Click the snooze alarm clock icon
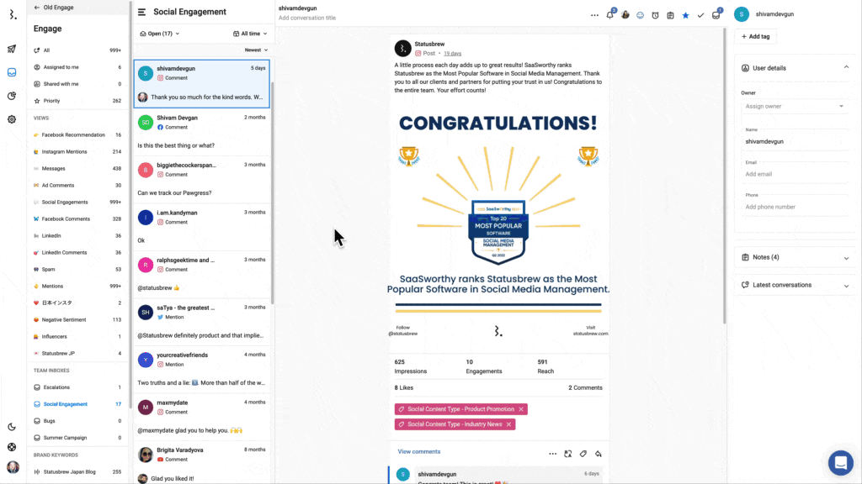Image resolution: width=862 pixels, height=484 pixels. [655, 15]
